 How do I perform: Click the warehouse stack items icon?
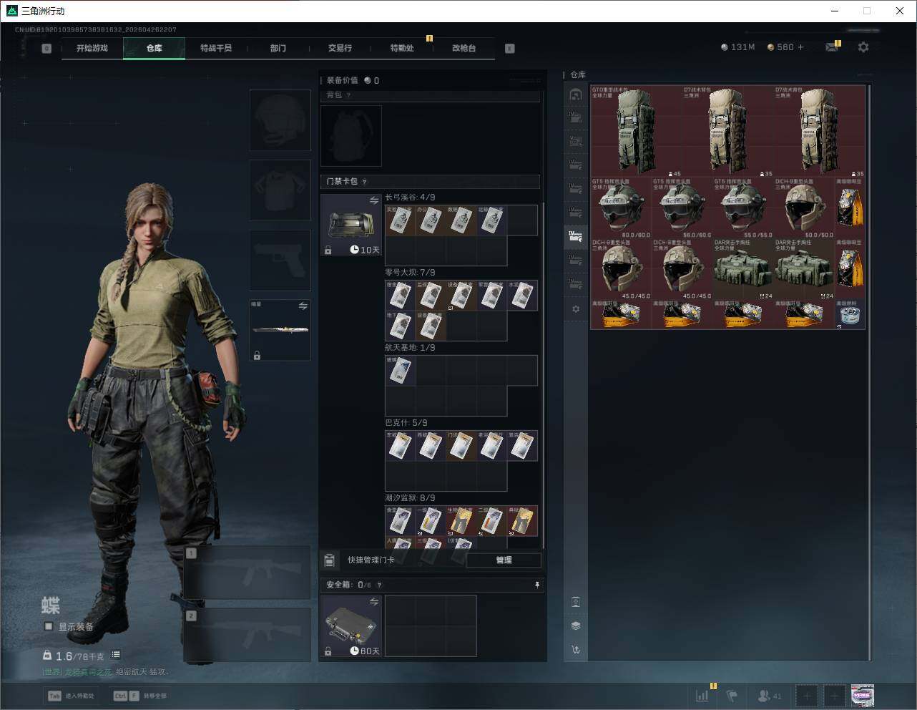click(576, 626)
